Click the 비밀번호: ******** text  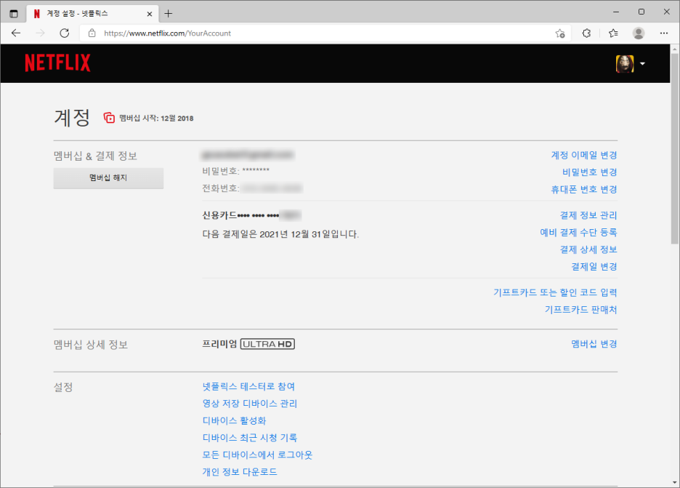236,171
